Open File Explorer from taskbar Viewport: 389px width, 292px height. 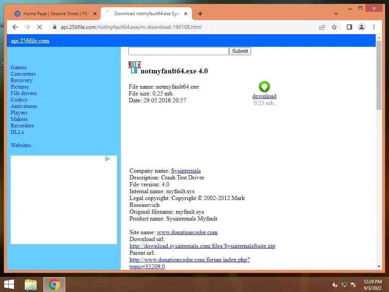31,284
